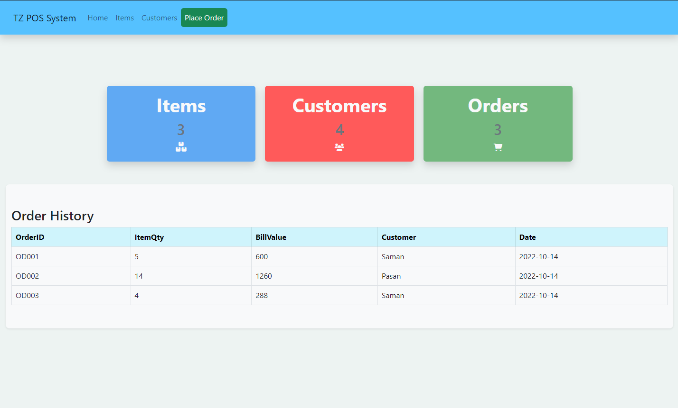Click the TZ POS System brand link
Image resolution: width=678 pixels, height=408 pixels.
(44, 18)
